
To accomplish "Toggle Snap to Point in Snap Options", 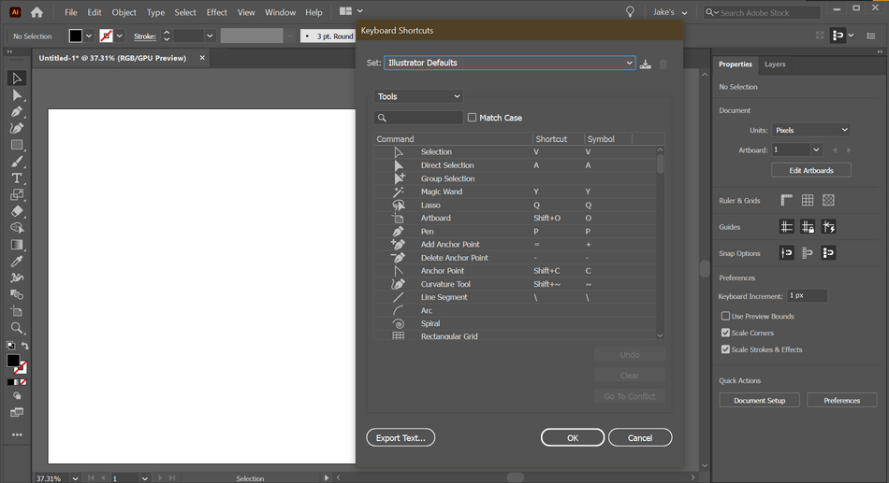I will (x=786, y=253).
